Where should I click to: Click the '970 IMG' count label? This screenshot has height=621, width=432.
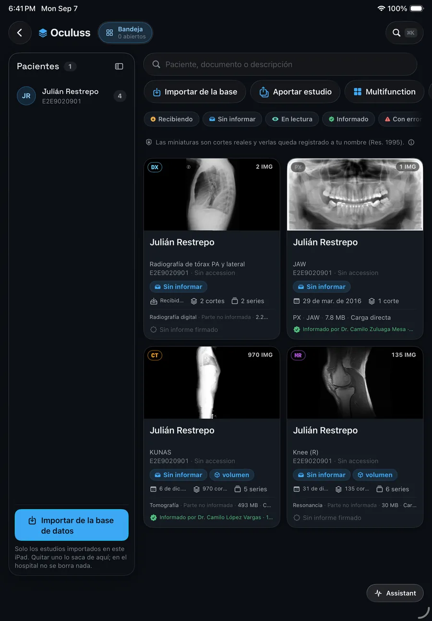[x=260, y=355]
